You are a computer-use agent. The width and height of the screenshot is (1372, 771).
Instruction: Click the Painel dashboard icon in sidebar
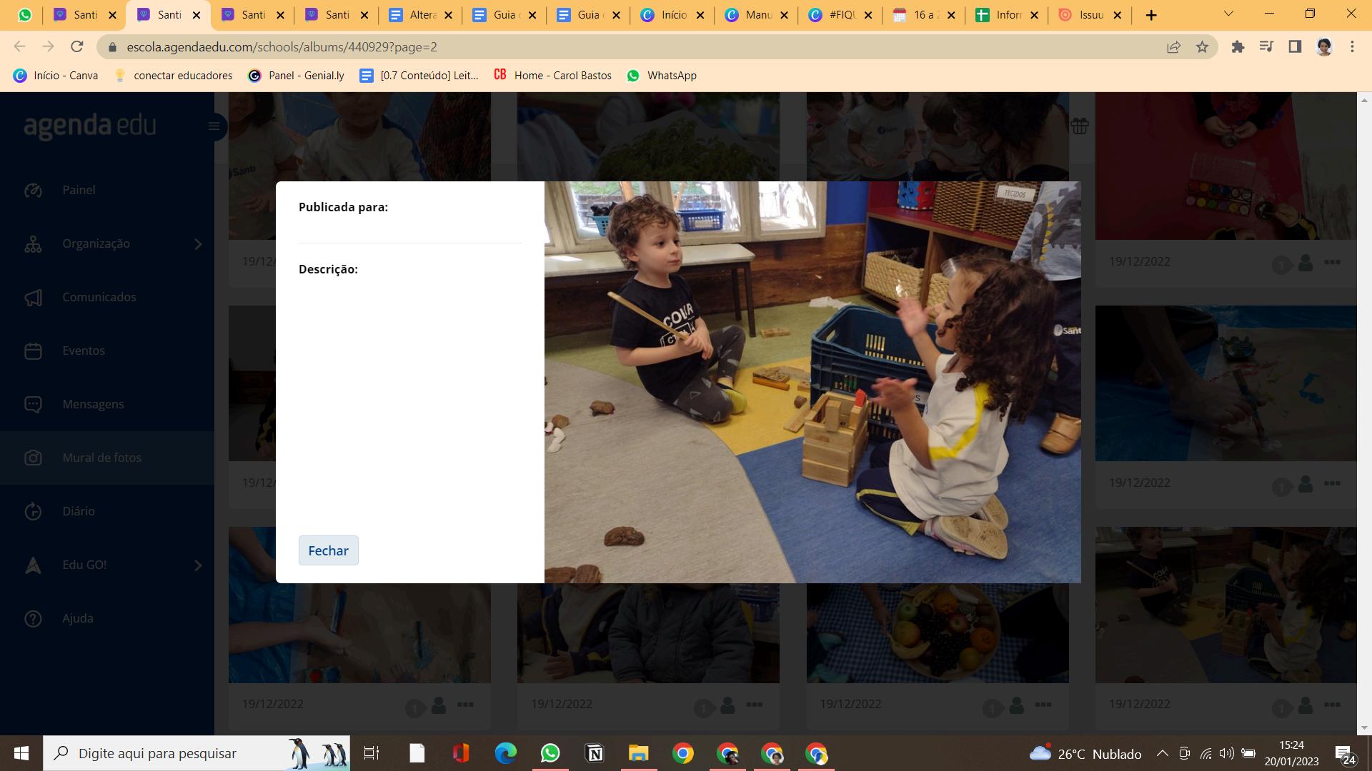pos(33,190)
